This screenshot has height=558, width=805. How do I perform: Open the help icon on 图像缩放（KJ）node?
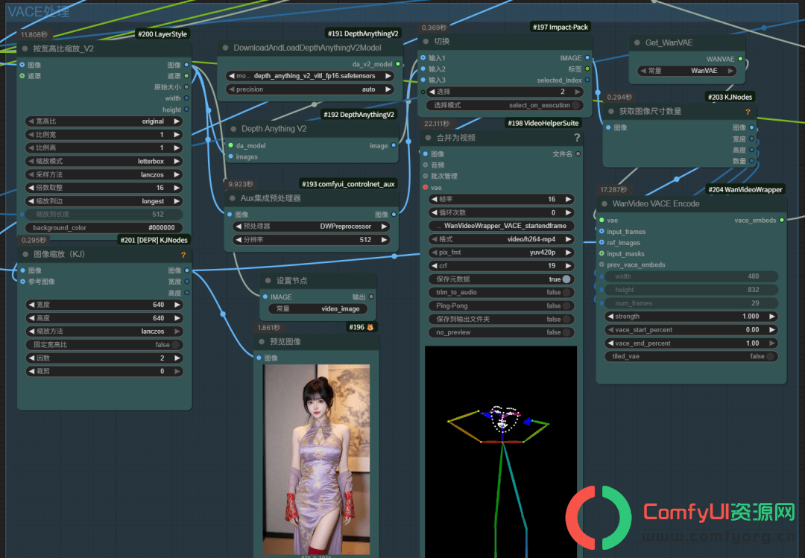(183, 255)
